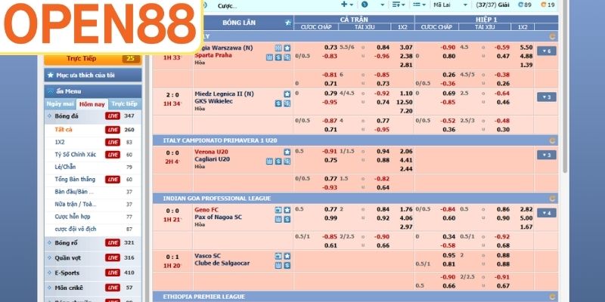605x302 pixels.
Task: Click the star icon in Bóng Lăn header
Action: pos(287,23)
